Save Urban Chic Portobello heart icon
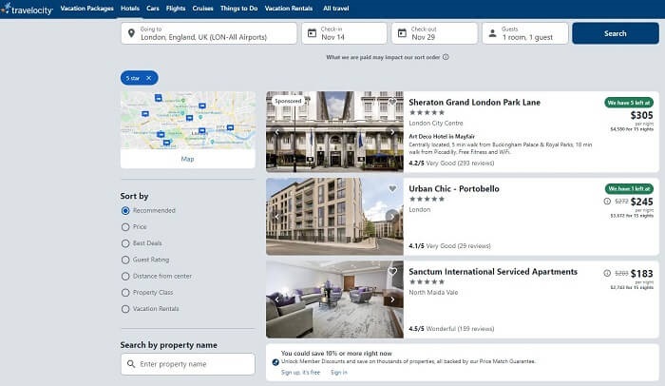 (x=392, y=188)
